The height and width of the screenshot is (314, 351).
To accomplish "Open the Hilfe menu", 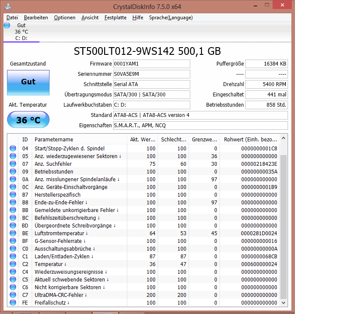I will (138, 18).
